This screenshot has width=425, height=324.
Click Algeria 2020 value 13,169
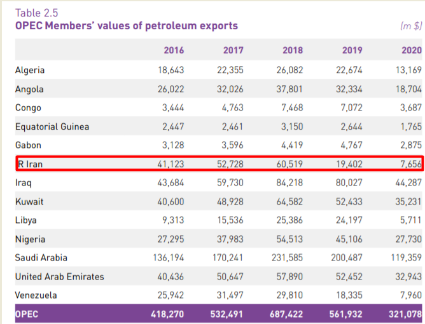point(408,70)
